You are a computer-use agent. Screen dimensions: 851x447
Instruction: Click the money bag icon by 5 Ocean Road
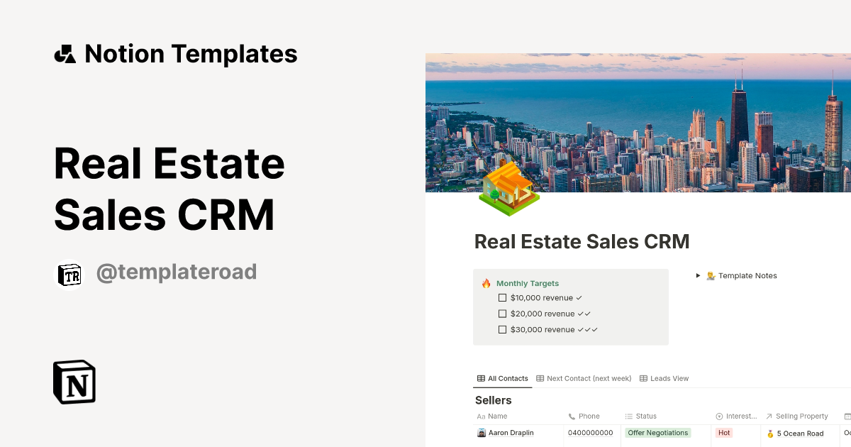(770, 434)
